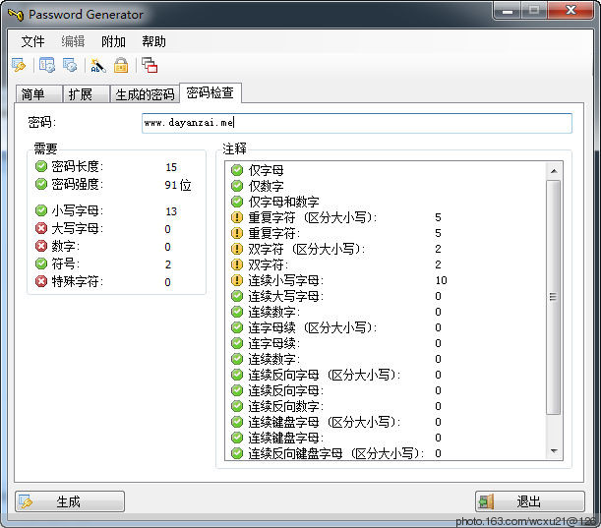Click into the 密码 input field
The width and height of the screenshot is (601, 528).
(357, 123)
